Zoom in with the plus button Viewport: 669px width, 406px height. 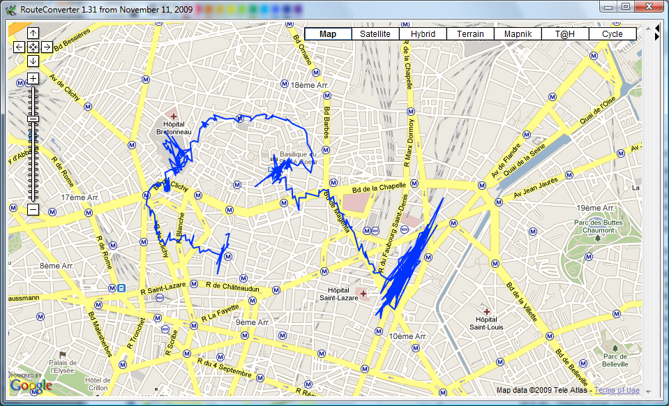(x=33, y=78)
